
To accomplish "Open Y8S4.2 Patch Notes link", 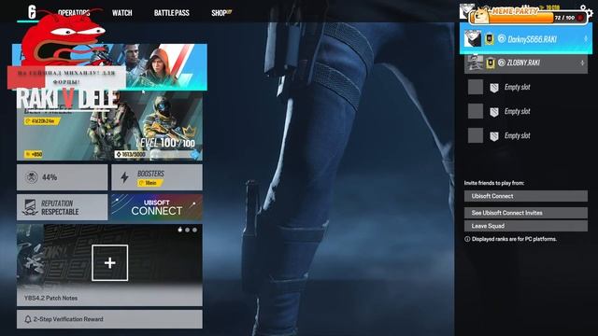I will coord(51,299).
